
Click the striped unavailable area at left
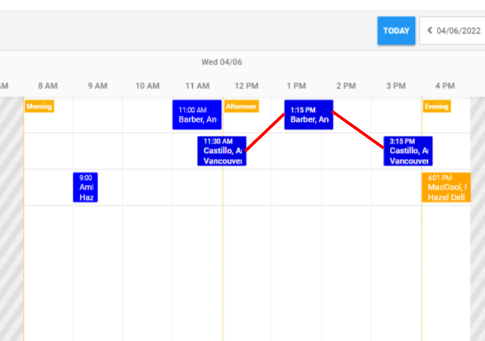[12, 219]
